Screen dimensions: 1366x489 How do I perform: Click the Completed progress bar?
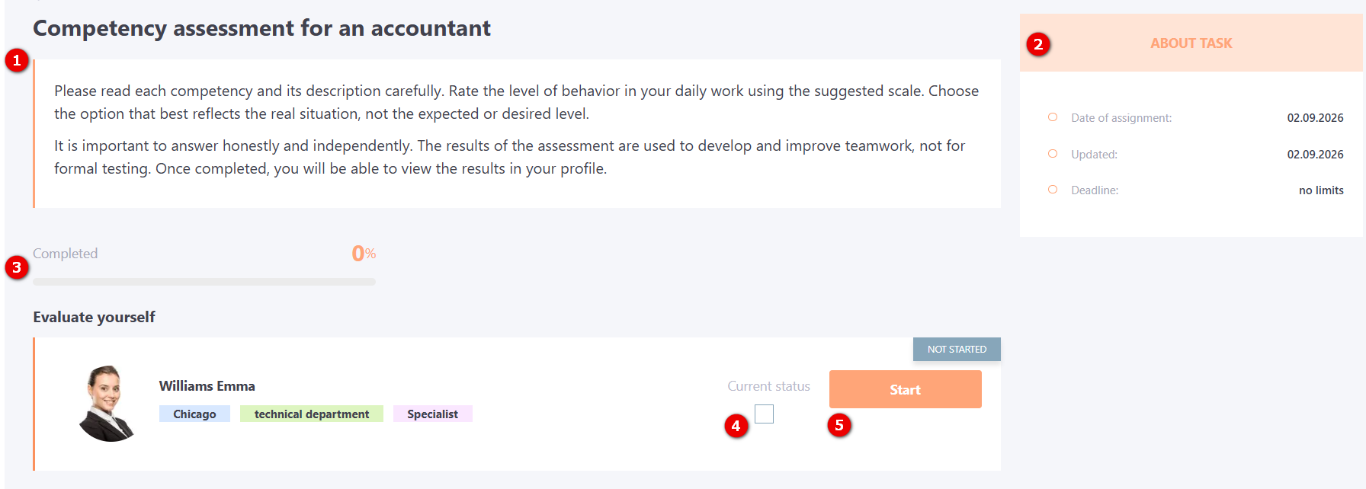[204, 282]
